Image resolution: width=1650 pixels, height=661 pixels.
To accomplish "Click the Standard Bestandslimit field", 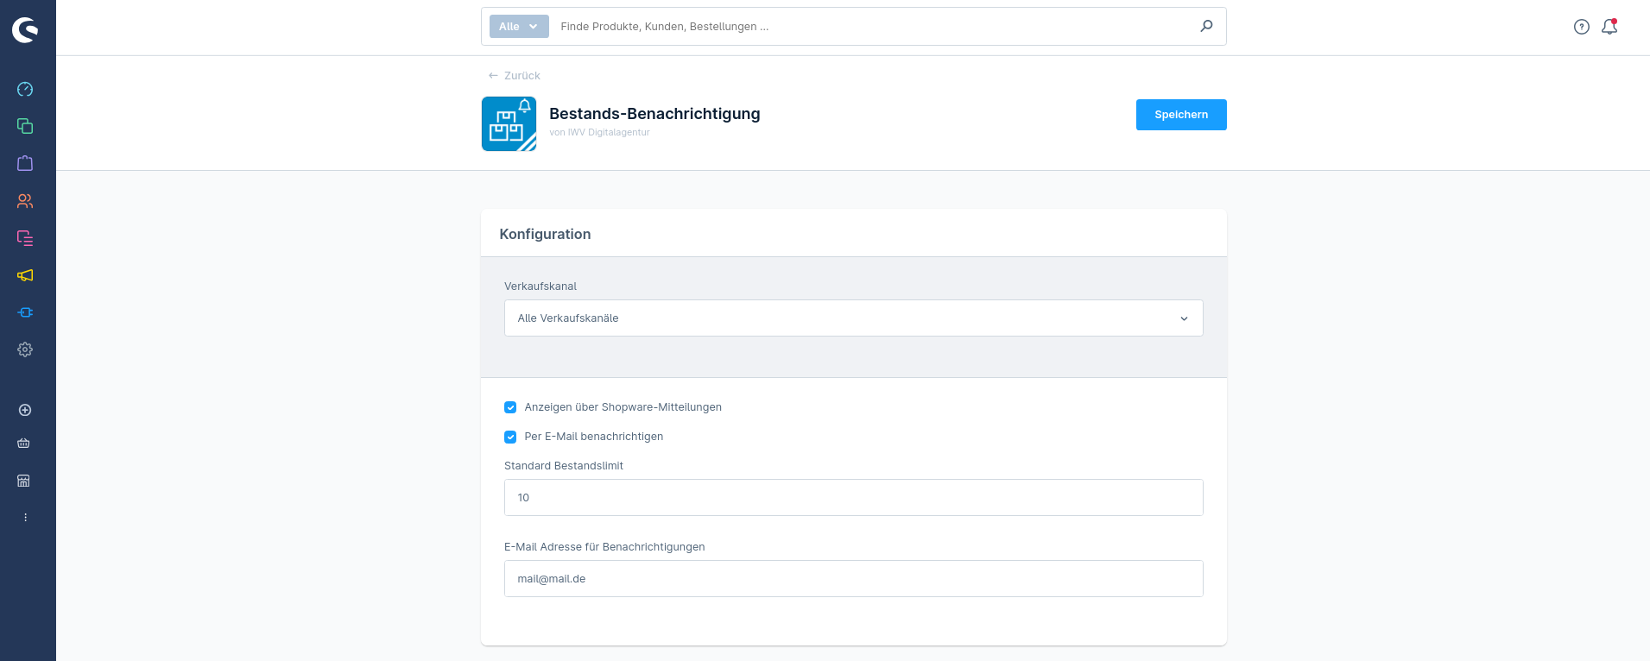I will [x=853, y=498].
